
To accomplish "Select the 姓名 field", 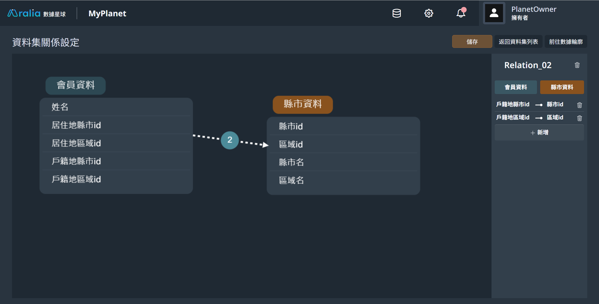I will click(116, 107).
